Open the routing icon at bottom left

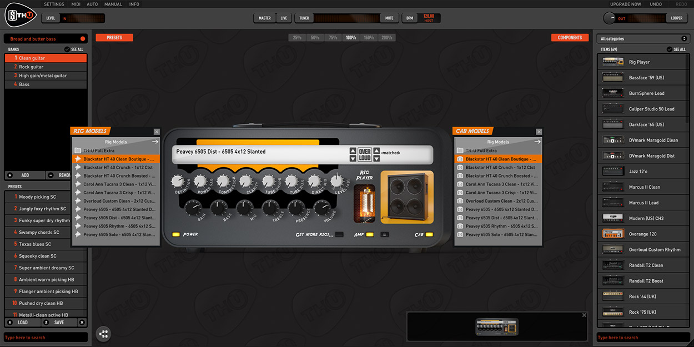[103, 334]
